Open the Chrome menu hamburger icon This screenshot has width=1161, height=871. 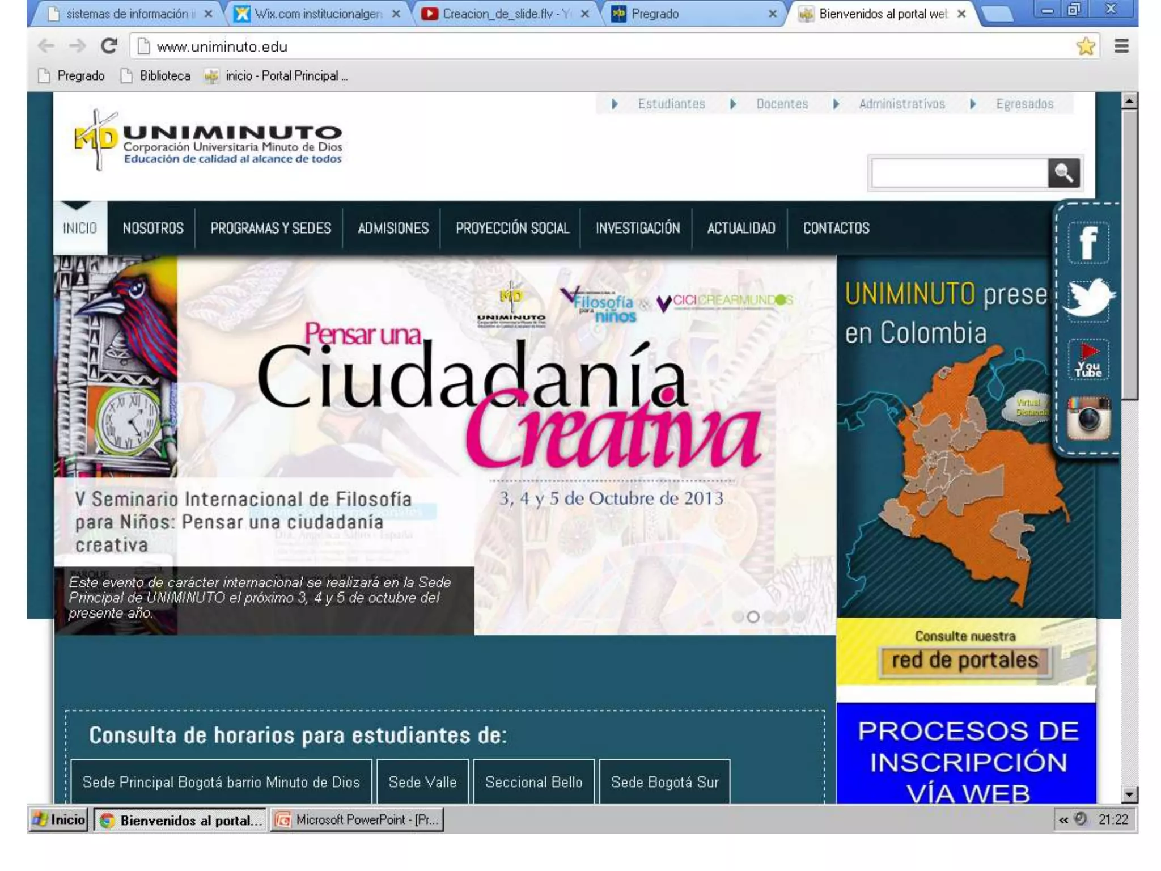1121,46
